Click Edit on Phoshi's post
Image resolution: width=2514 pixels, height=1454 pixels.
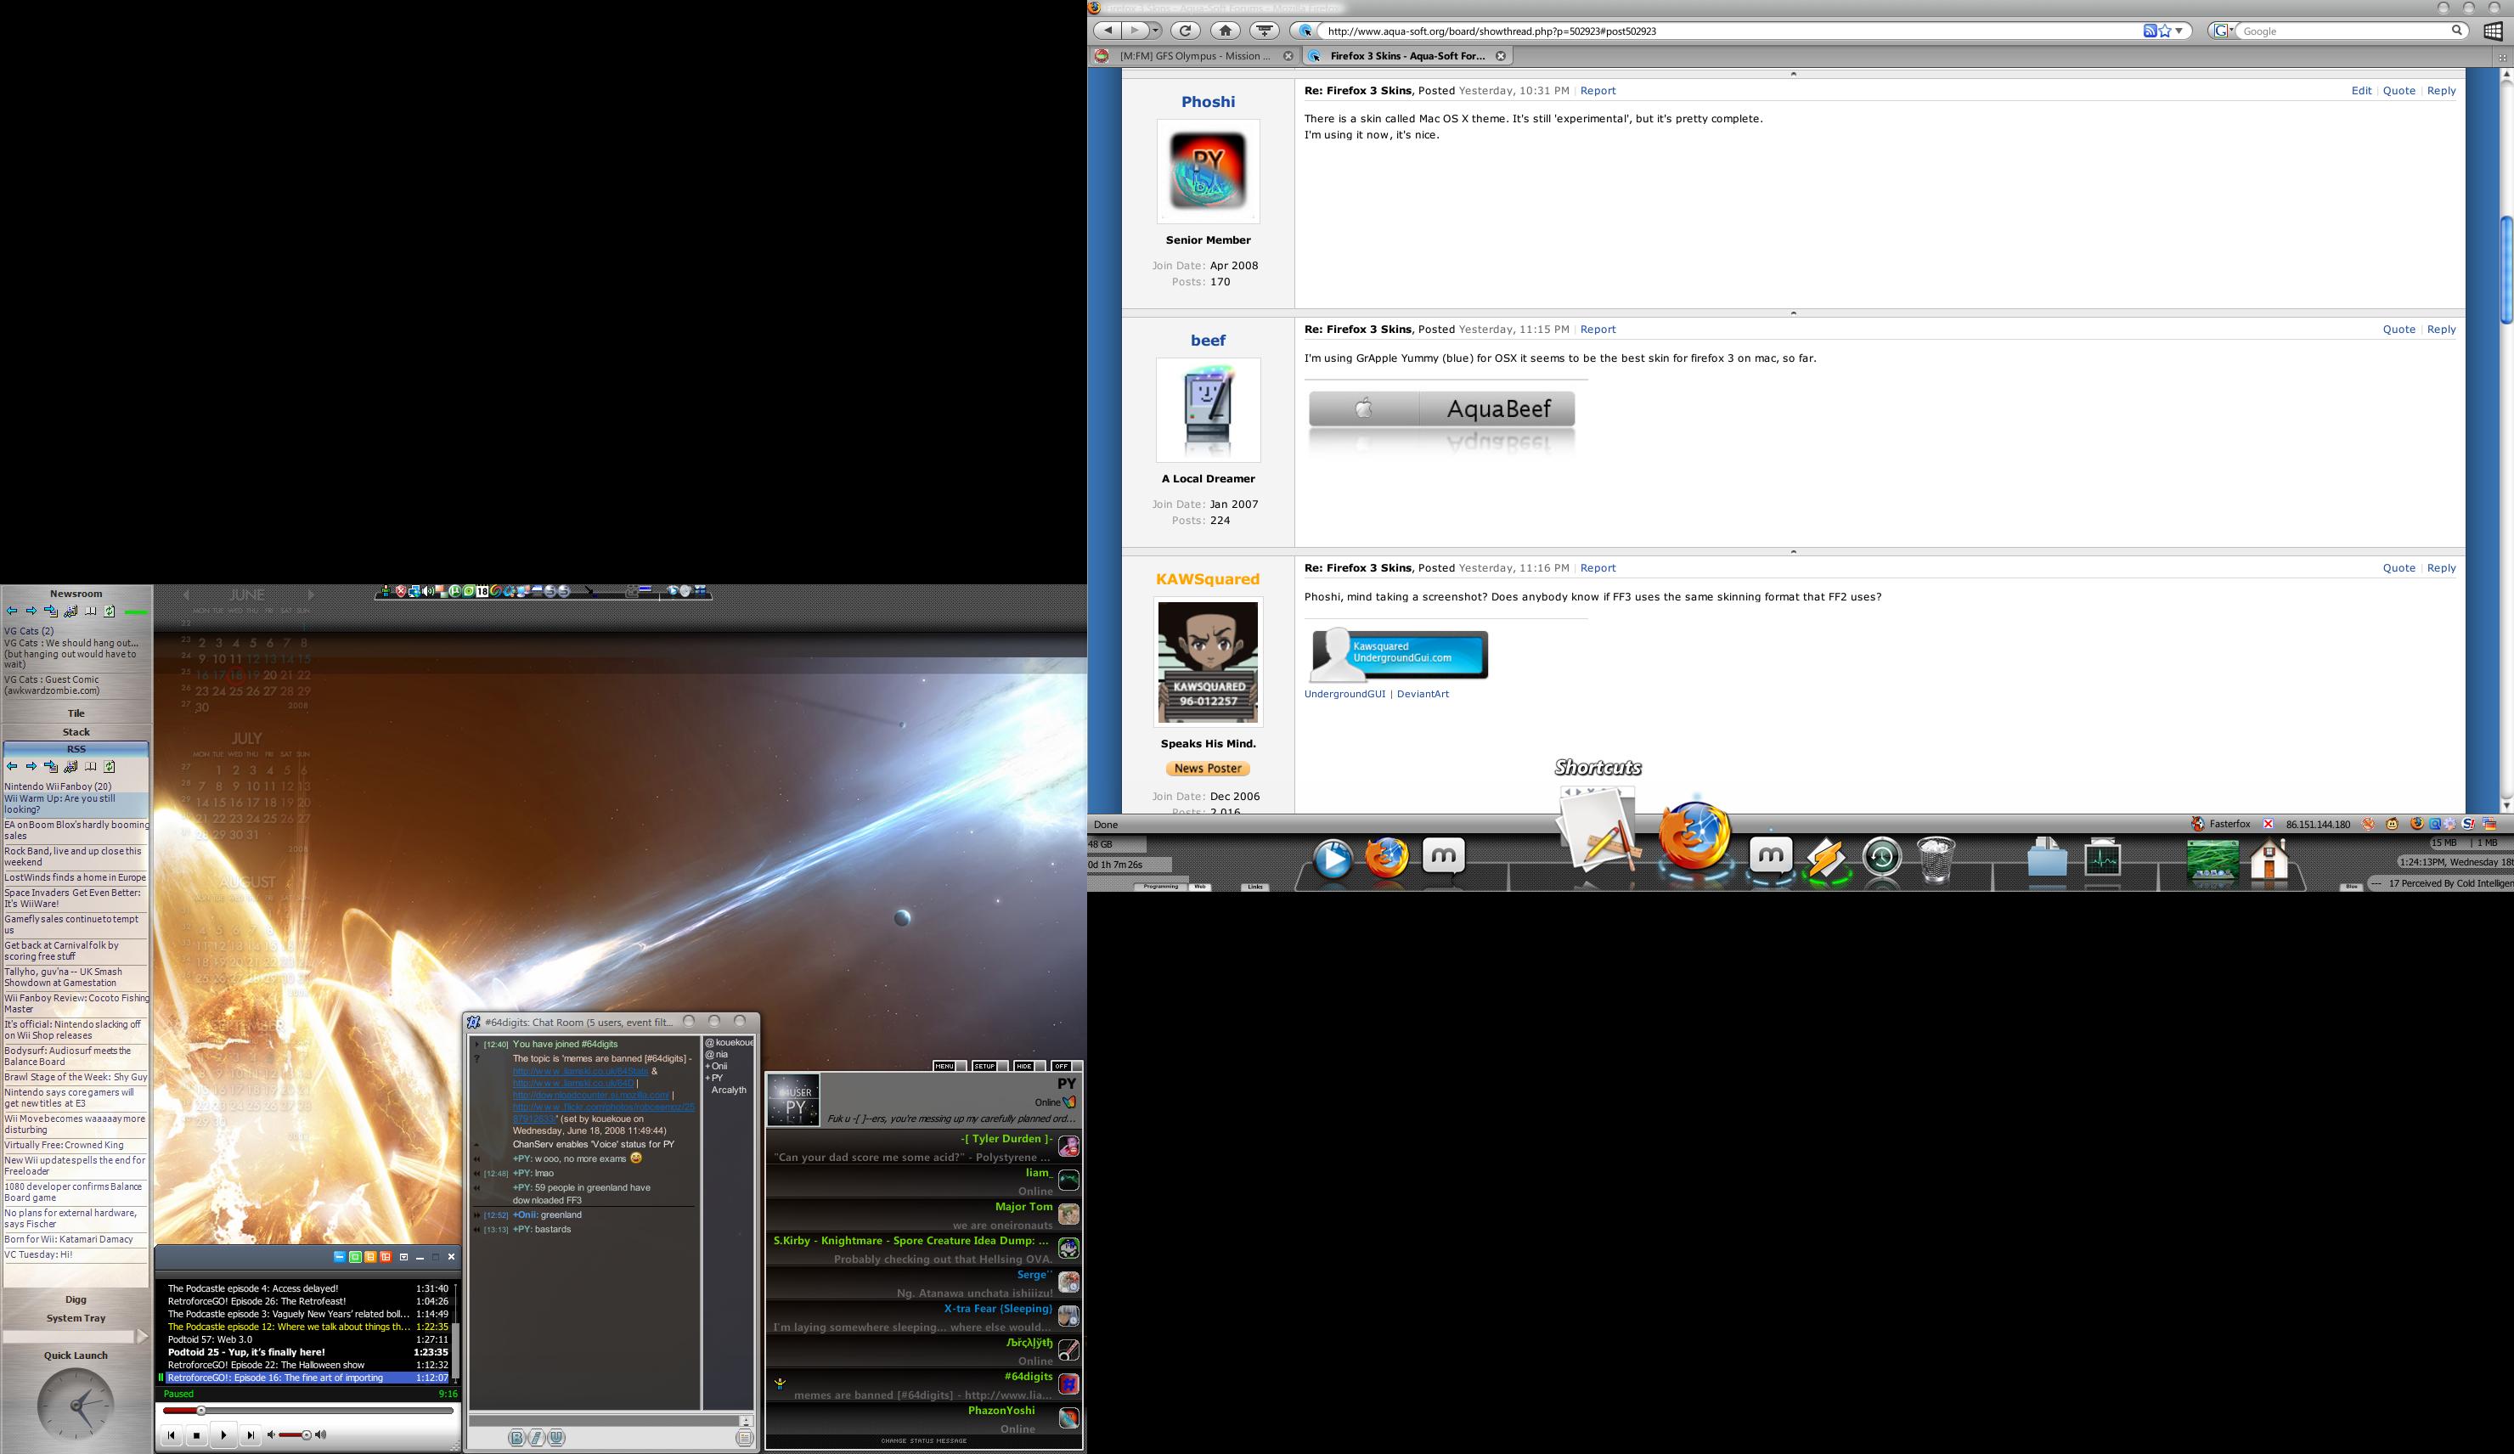pos(2360,91)
